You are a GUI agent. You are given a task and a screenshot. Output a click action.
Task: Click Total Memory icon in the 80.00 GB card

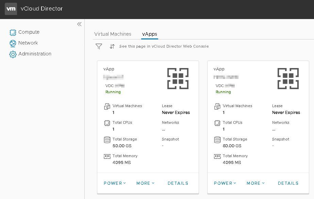point(217,156)
